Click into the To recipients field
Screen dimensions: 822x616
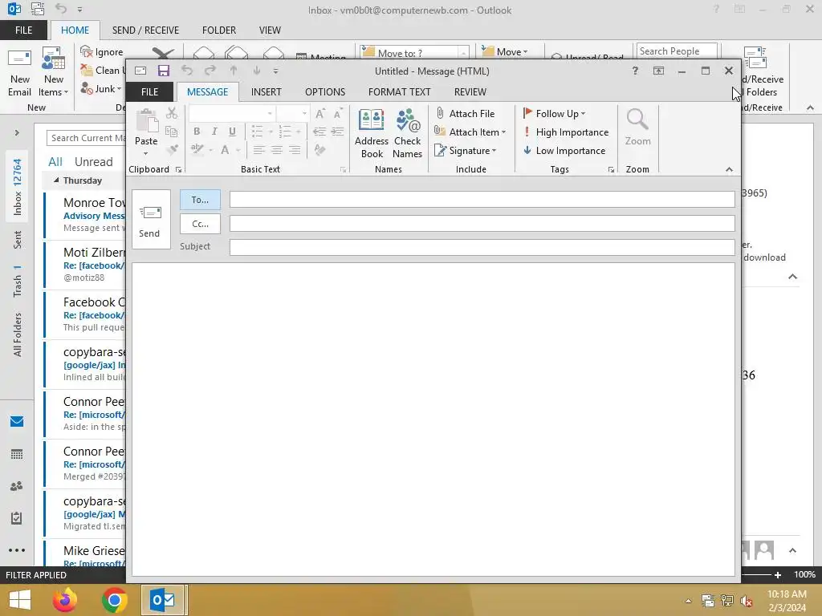tap(482, 200)
